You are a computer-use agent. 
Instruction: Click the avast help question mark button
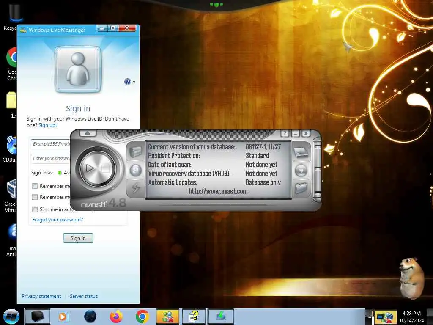pyautogui.click(x=285, y=133)
